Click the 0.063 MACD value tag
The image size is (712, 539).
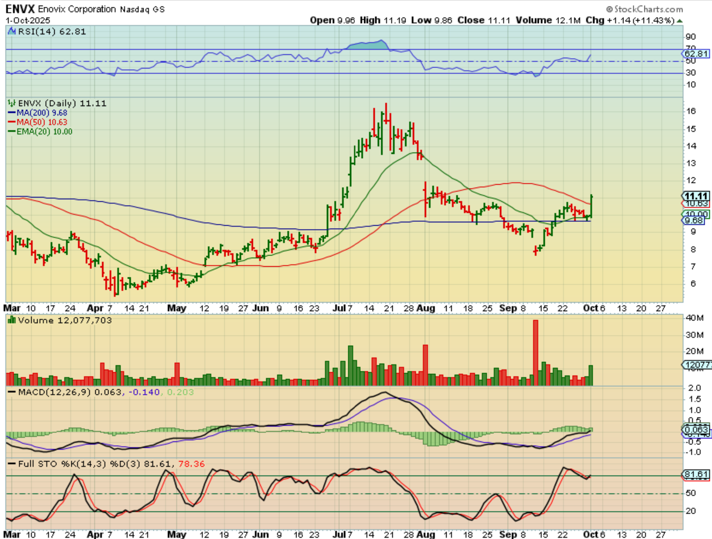696,429
